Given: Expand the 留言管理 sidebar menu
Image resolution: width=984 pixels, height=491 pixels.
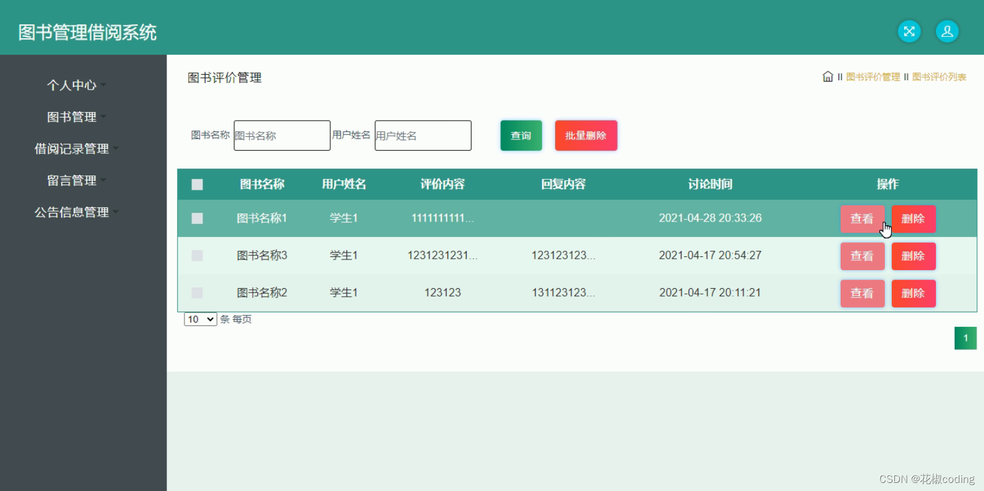Looking at the screenshot, I should tap(76, 180).
